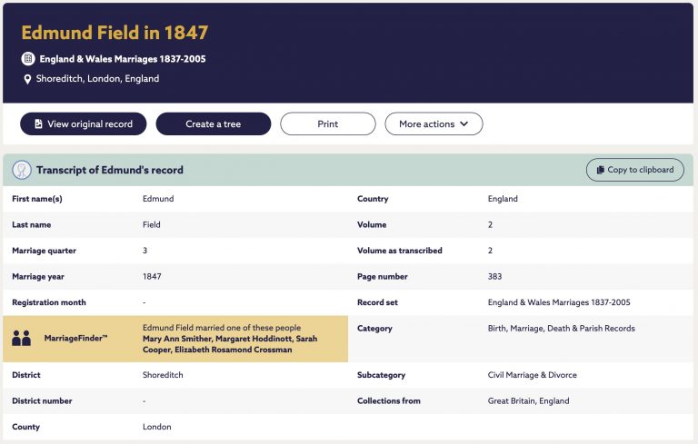
Task: Open the More actions dropdown
Action: (x=434, y=123)
